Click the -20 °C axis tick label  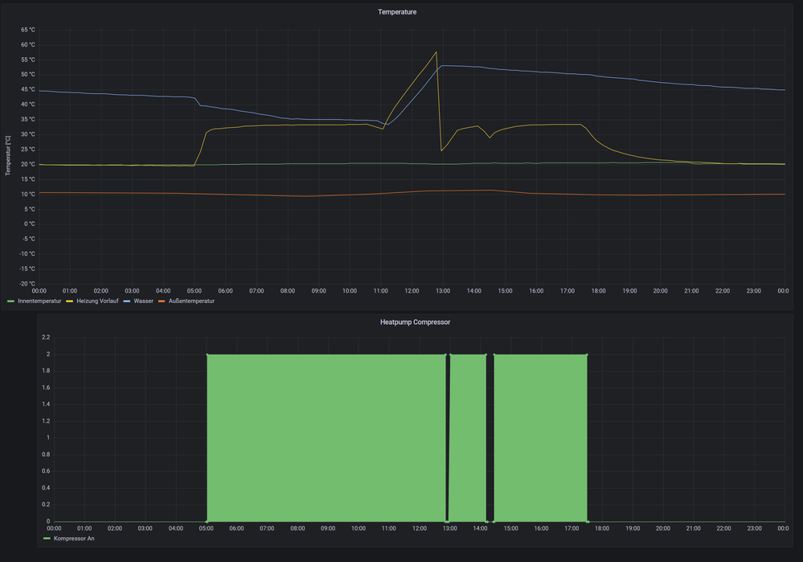click(27, 284)
